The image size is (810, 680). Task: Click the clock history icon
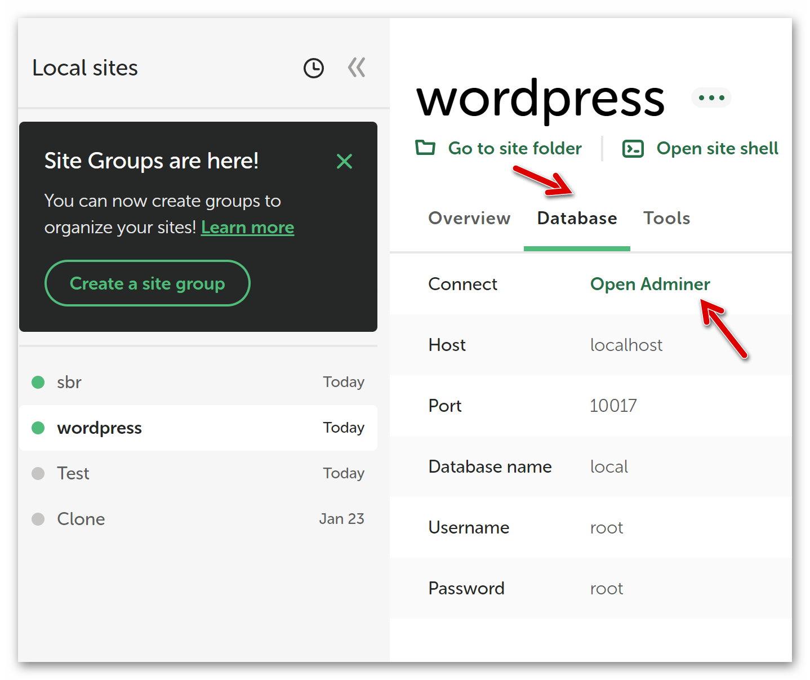[x=313, y=68]
